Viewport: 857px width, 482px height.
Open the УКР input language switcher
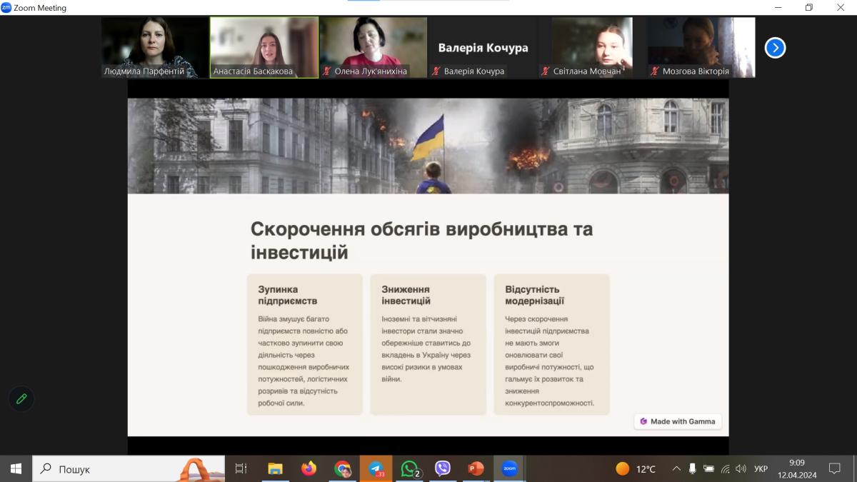click(x=761, y=469)
